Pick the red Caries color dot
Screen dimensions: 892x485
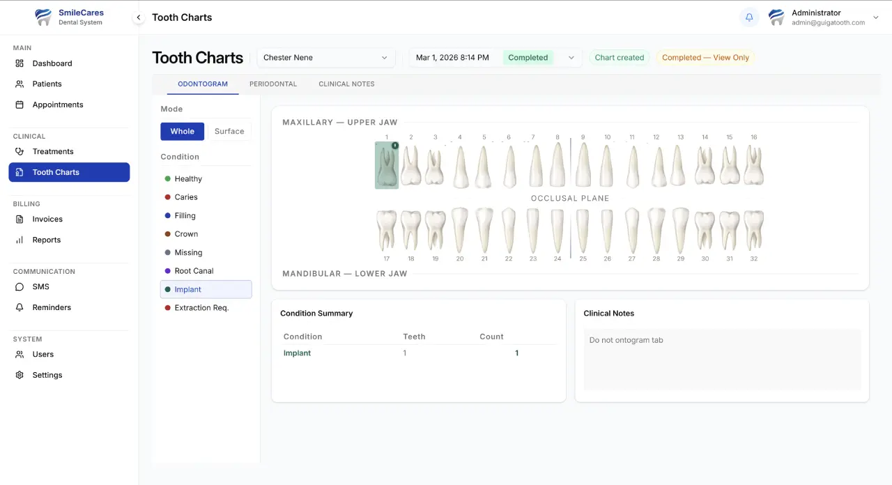pos(167,197)
